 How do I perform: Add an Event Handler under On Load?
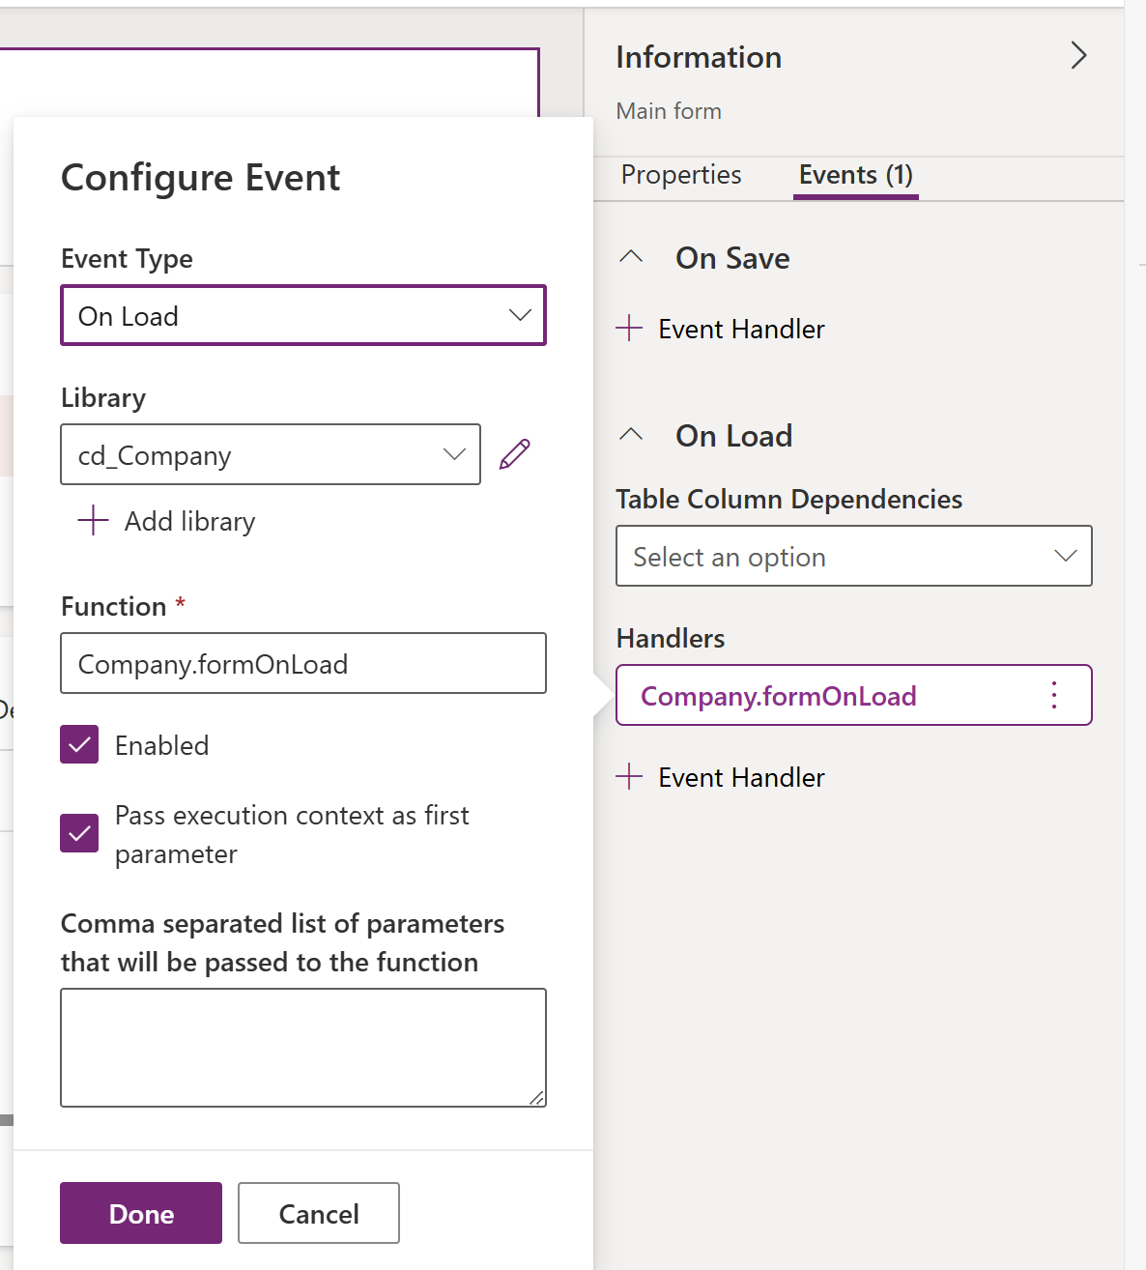(x=721, y=777)
